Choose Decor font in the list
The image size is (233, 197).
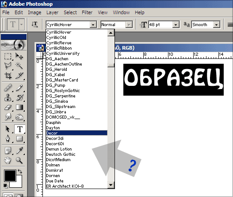[76, 133]
